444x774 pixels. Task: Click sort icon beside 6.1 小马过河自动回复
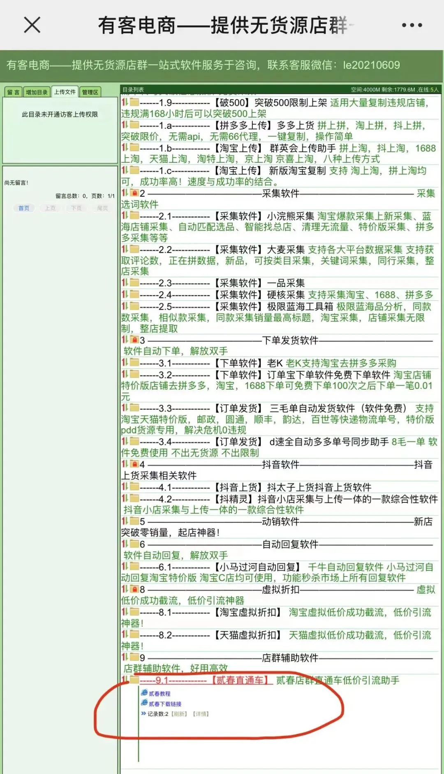(x=125, y=566)
